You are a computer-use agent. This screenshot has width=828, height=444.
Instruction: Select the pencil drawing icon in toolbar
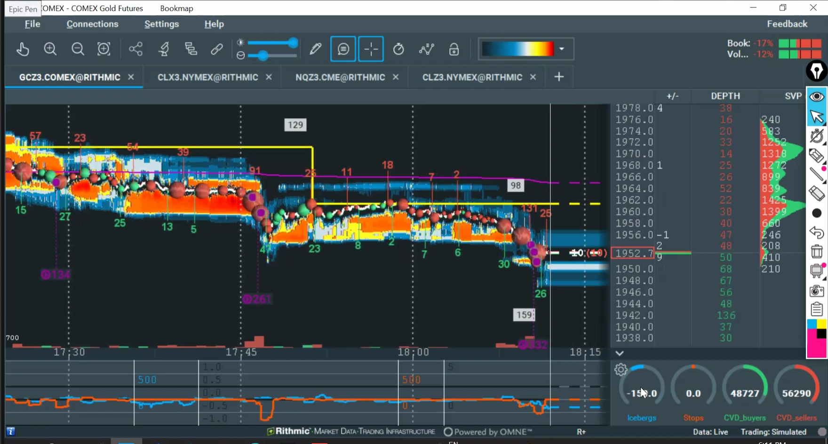pyautogui.click(x=315, y=49)
